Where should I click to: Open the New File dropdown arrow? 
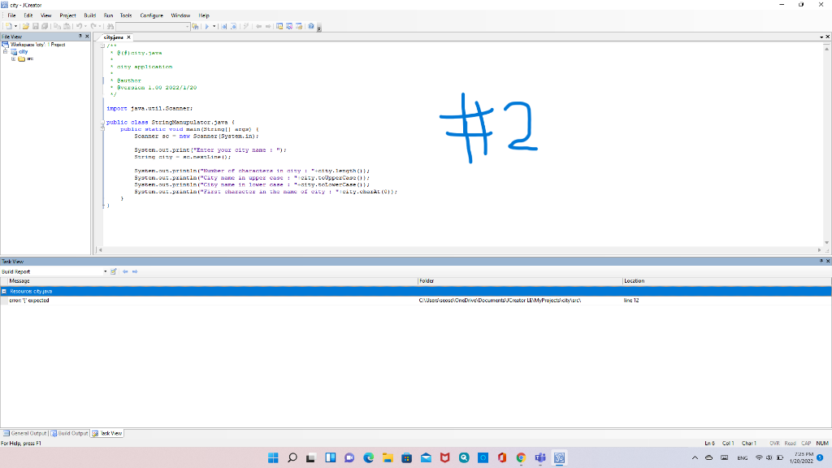click(x=15, y=27)
